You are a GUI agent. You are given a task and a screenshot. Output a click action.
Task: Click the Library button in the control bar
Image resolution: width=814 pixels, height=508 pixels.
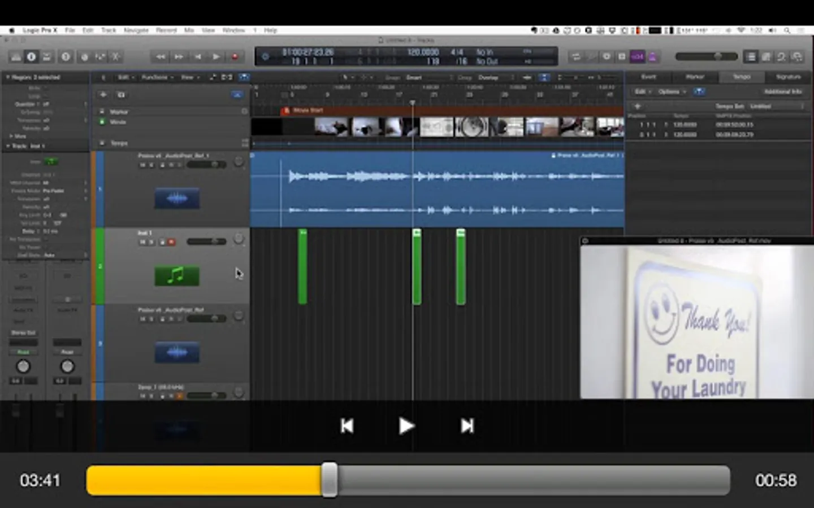[x=16, y=57]
